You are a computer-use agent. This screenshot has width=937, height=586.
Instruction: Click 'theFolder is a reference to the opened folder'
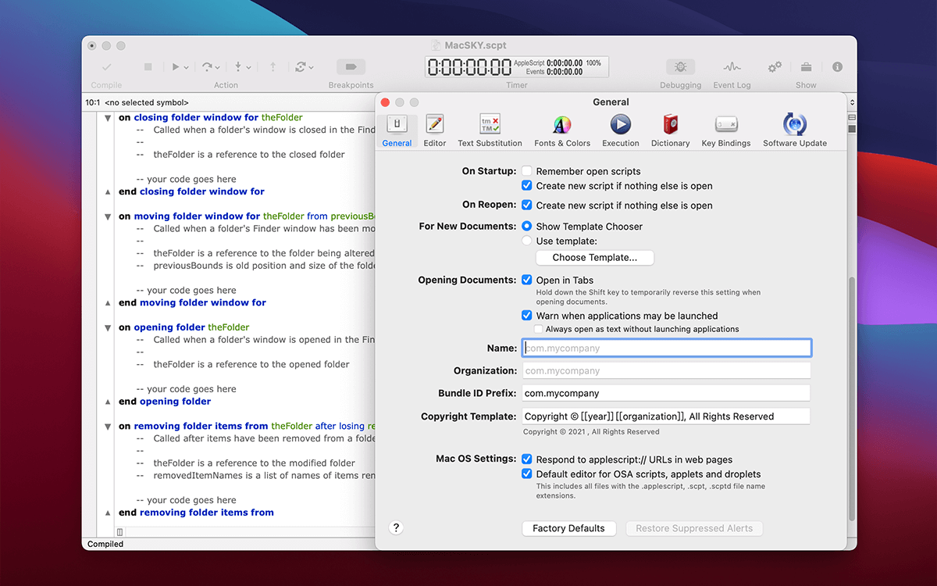[251, 364]
